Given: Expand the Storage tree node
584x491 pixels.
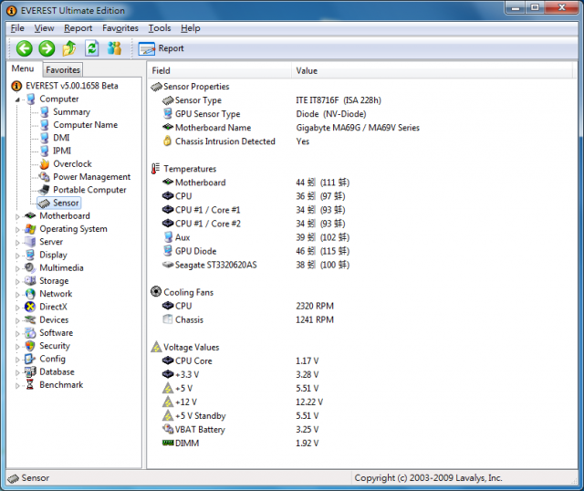Looking at the screenshot, I should click(x=17, y=282).
